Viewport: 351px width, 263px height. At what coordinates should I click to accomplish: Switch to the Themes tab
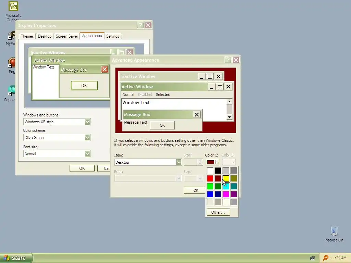click(x=27, y=36)
